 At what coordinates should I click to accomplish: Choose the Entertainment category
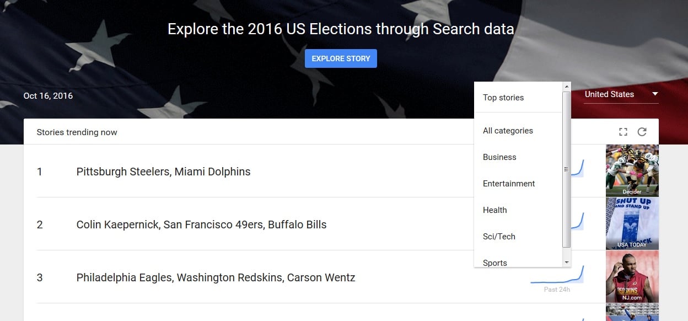(x=509, y=184)
